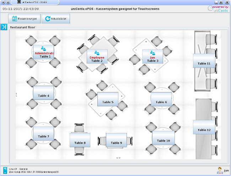This screenshot has width=231, height=176.
Task: Choose Table 8
Action: coord(80,140)
